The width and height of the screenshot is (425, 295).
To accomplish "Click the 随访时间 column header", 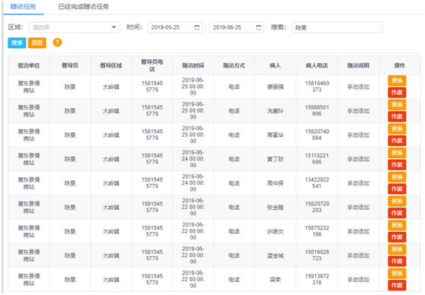I will 193,65.
